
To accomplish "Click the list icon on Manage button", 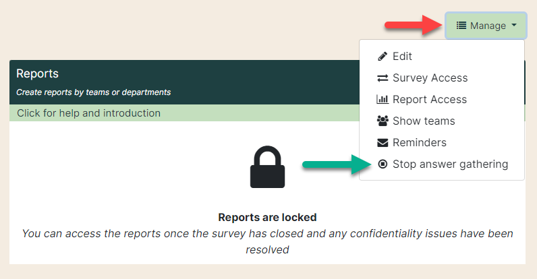I will coord(461,26).
